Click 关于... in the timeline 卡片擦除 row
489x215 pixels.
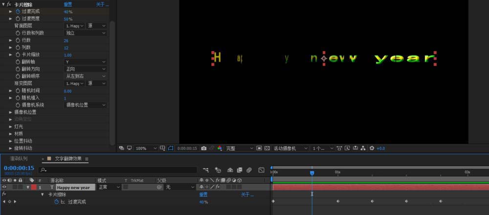coord(247,195)
